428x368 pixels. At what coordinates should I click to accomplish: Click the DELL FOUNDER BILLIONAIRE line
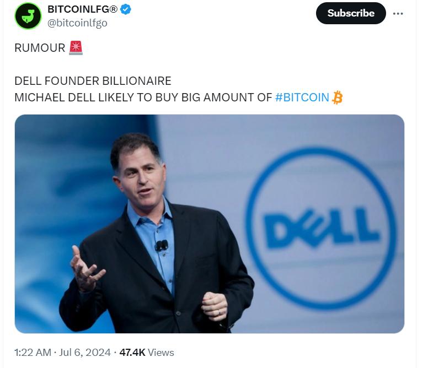93,81
